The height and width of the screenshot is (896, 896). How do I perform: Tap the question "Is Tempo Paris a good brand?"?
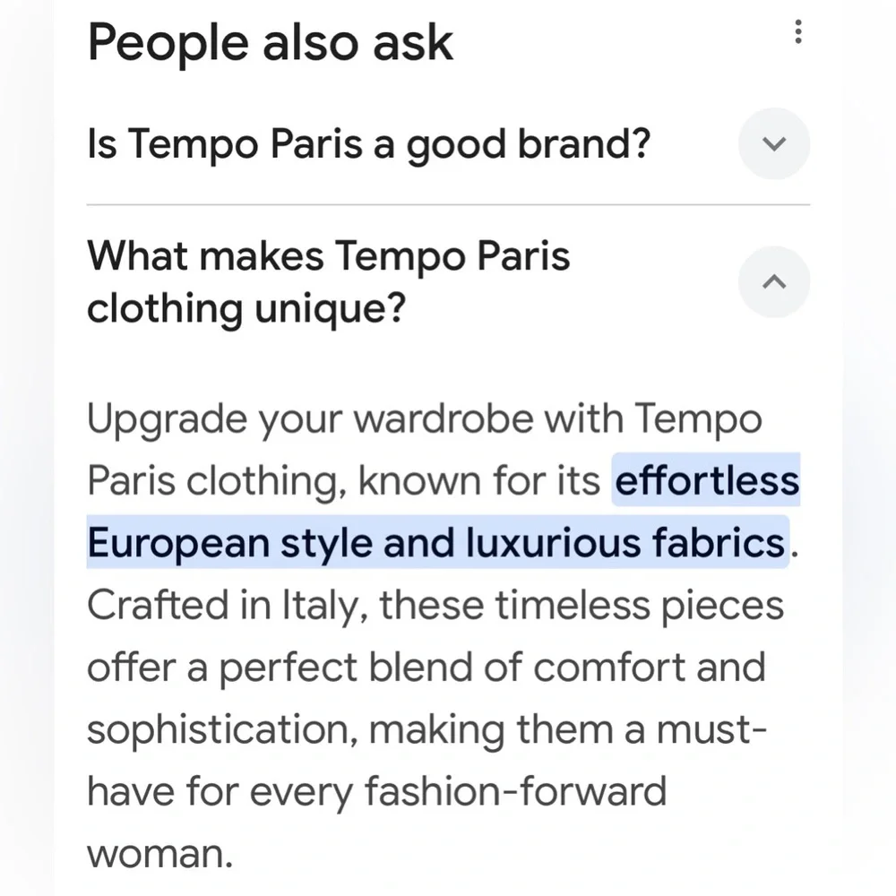click(x=368, y=143)
